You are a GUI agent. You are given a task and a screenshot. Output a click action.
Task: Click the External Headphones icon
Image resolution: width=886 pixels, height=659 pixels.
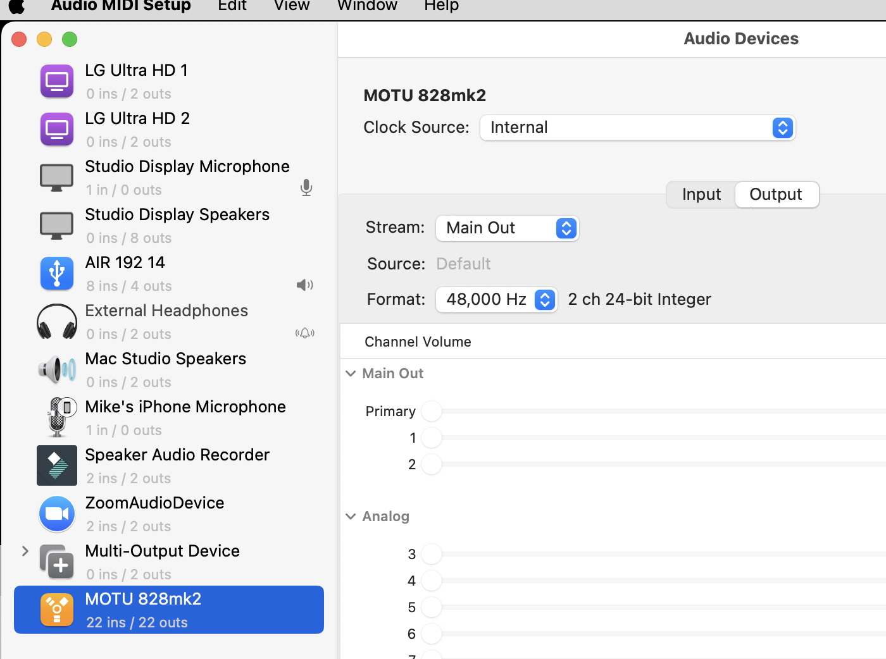(x=57, y=322)
